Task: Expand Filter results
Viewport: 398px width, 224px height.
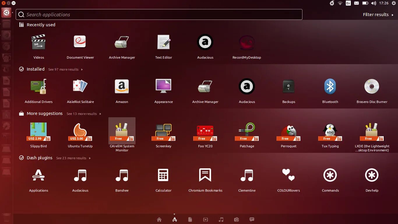Action: tap(378, 15)
